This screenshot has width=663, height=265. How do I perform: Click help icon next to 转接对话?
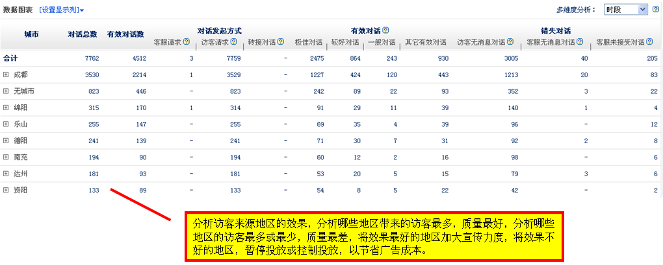coord(281,42)
